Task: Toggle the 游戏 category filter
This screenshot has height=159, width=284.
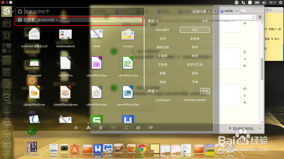Action: 163,82
